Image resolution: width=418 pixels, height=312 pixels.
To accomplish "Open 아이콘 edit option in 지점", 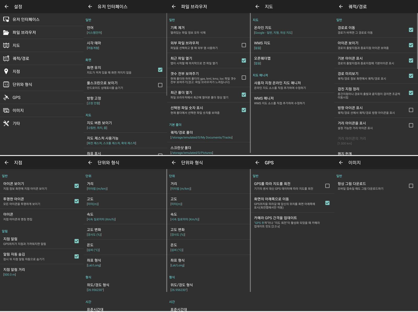I will pos(42,216).
